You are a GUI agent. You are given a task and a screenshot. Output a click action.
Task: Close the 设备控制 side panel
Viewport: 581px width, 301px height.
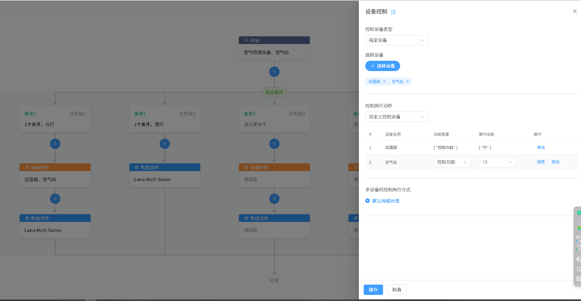pyautogui.click(x=575, y=11)
